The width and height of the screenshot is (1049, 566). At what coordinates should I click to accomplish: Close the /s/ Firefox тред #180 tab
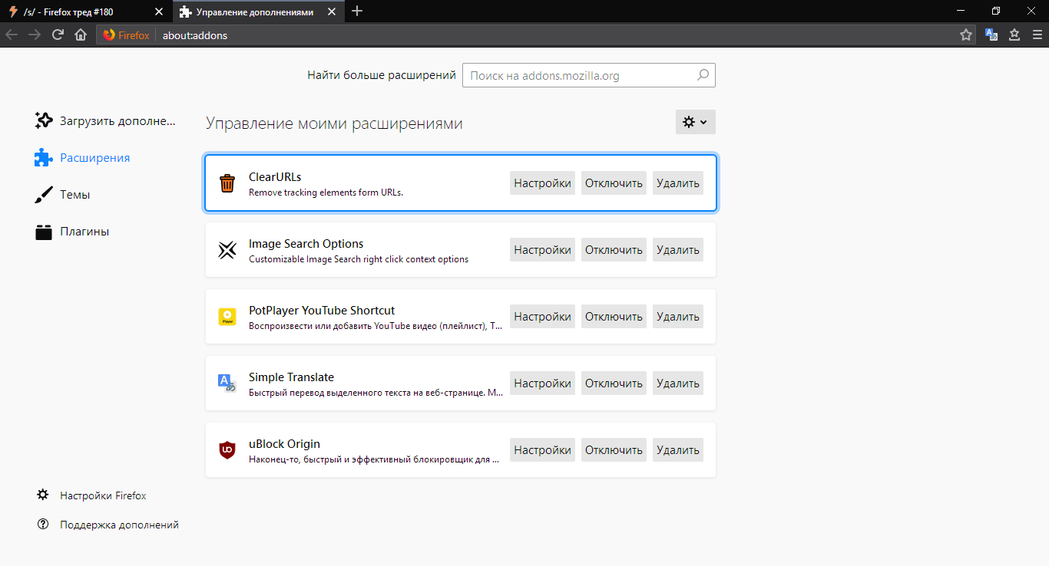tap(159, 12)
